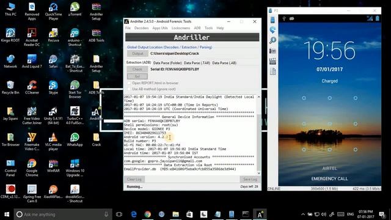Select the Unity 5.4.1f1 desktop icon

point(53,116)
